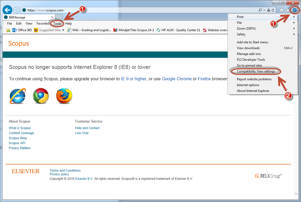Expand the Print submenu
This screenshot has height=202, width=301.
click(294, 17)
